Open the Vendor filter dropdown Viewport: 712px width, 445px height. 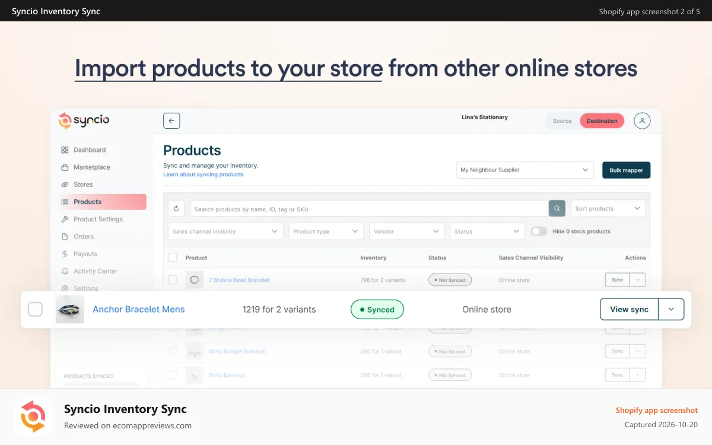(406, 231)
